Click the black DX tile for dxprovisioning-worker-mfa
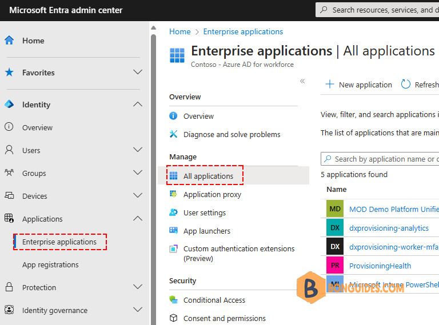Image resolution: width=439 pixels, height=325 pixels. [x=335, y=246]
